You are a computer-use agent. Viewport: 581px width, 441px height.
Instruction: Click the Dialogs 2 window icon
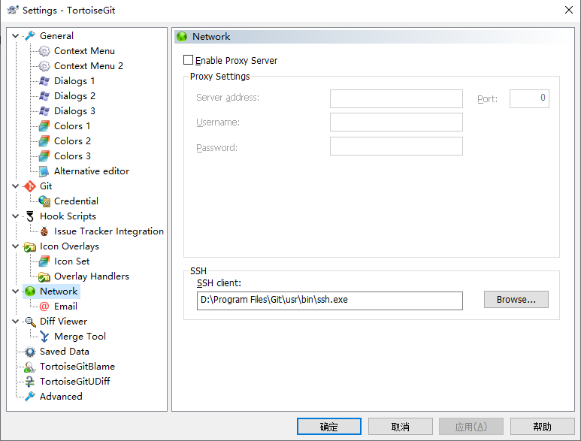[44, 96]
